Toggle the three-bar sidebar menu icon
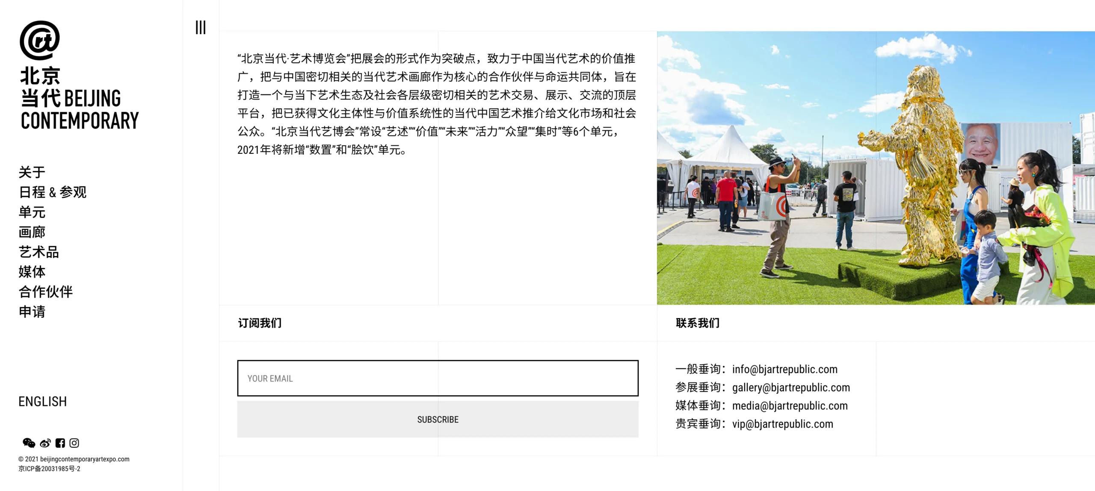Viewport: 1095px width, 491px height. point(201,27)
